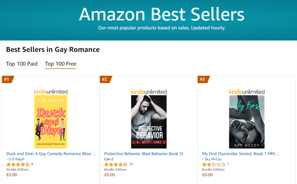Select the Top 100 Free tab
The width and height of the screenshot is (297, 184).
pos(60,64)
